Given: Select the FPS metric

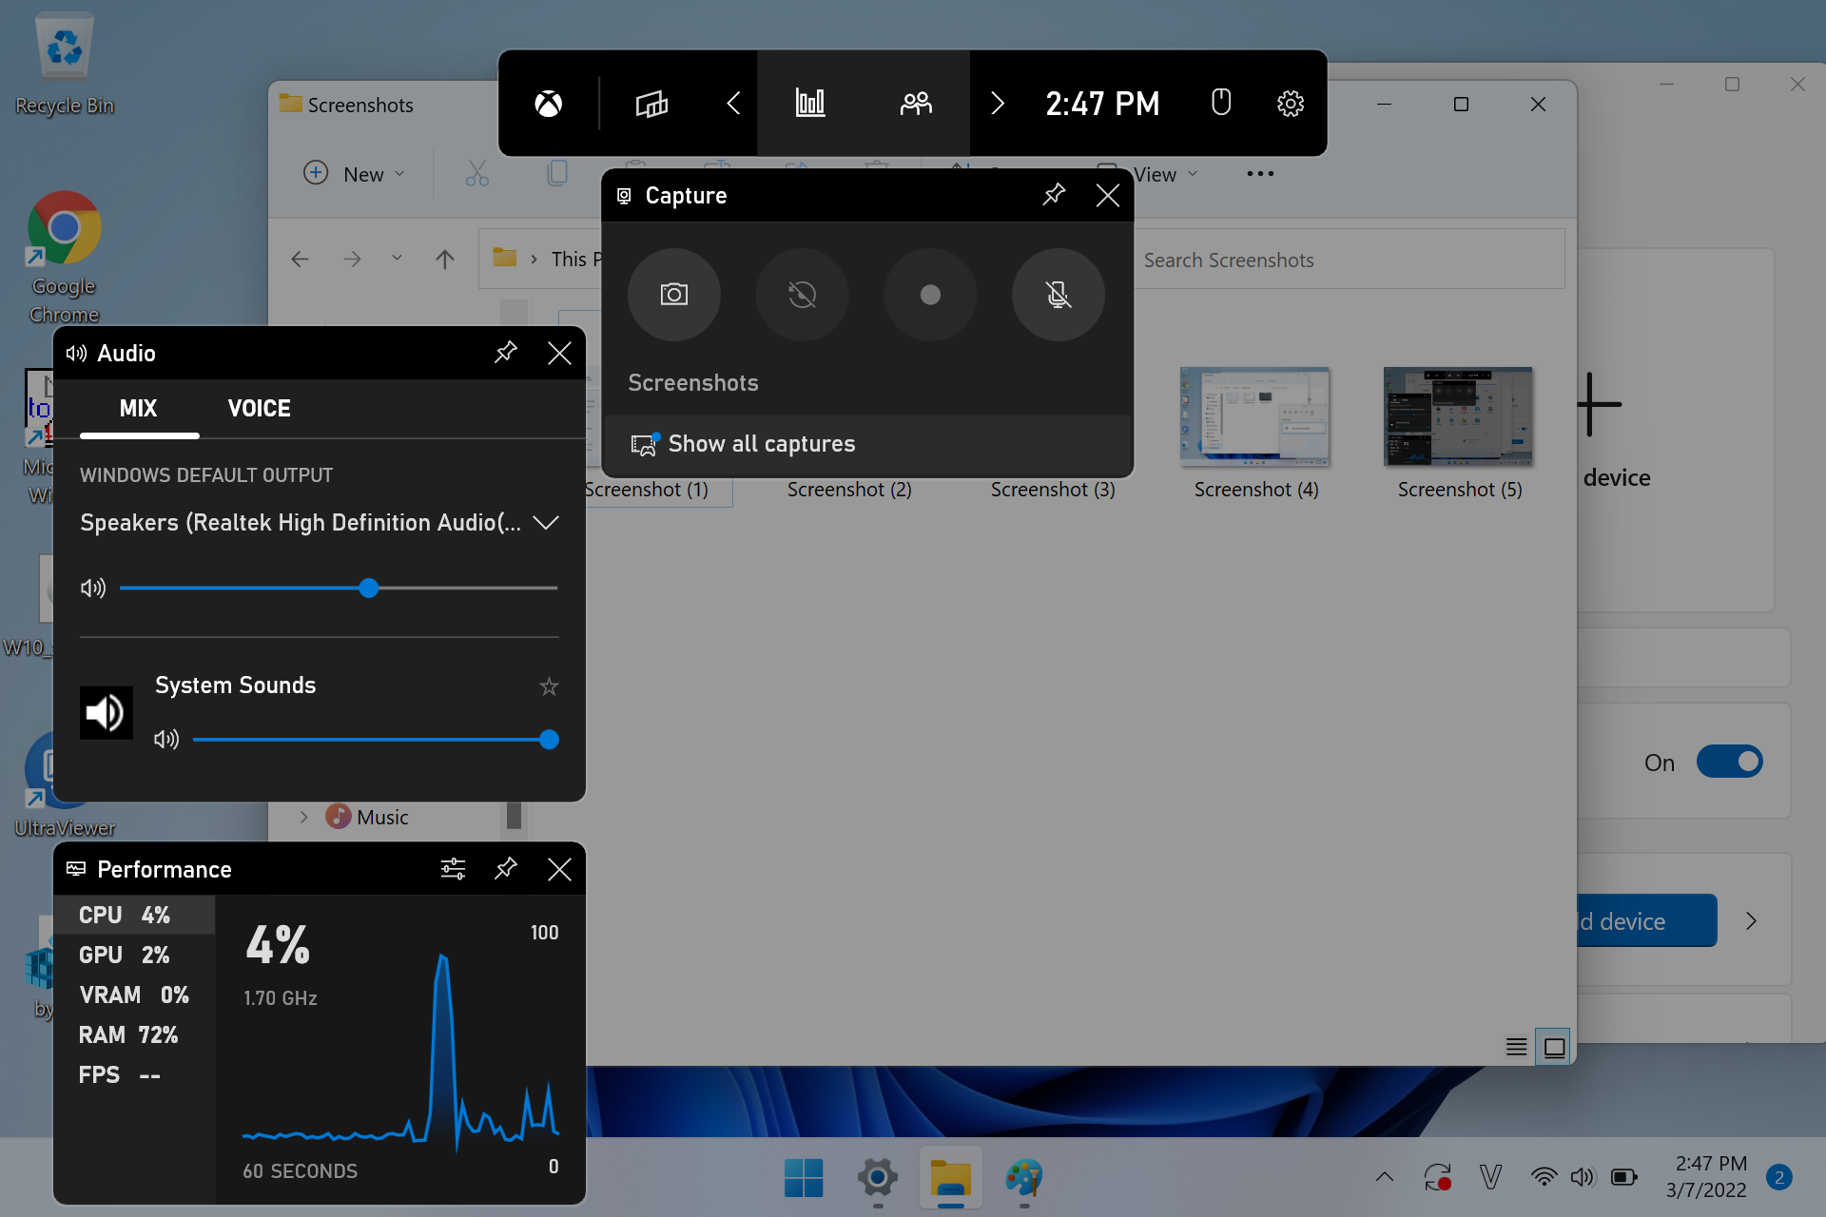Looking at the screenshot, I should pyautogui.click(x=134, y=1074).
